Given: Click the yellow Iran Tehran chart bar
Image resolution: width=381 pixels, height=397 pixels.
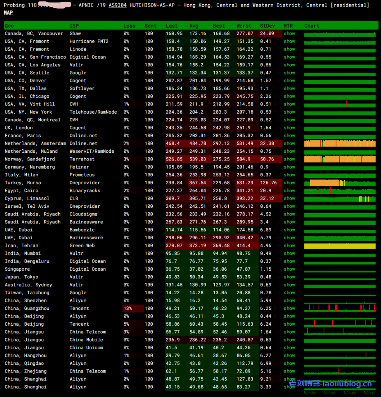Looking at the screenshot, I should (340, 246).
